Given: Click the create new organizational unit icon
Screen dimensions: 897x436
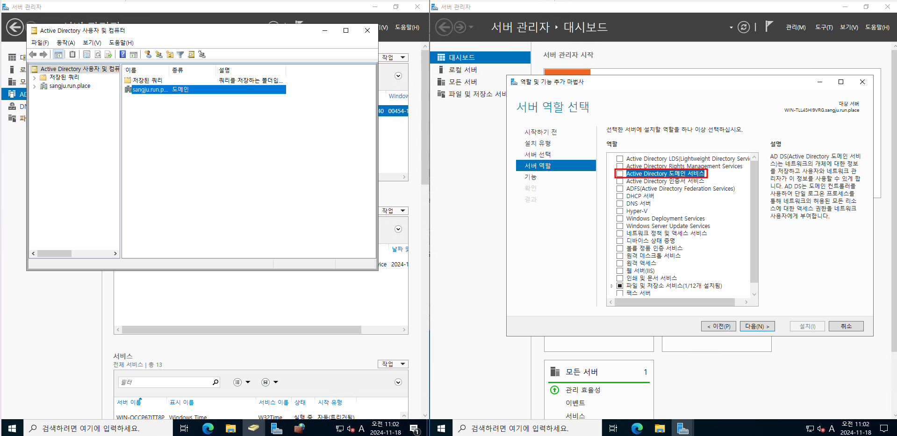Looking at the screenshot, I should [x=170, y=54].
